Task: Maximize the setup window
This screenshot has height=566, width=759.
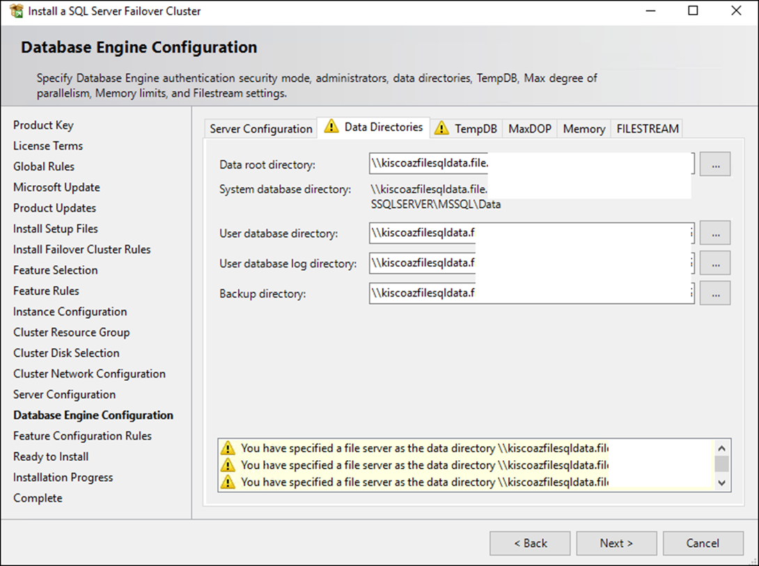Action: 693,10
